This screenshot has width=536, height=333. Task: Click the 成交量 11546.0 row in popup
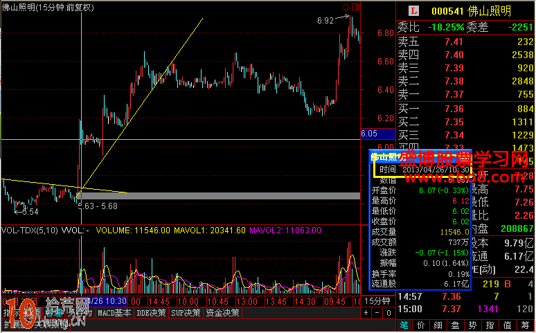[420, 232]
